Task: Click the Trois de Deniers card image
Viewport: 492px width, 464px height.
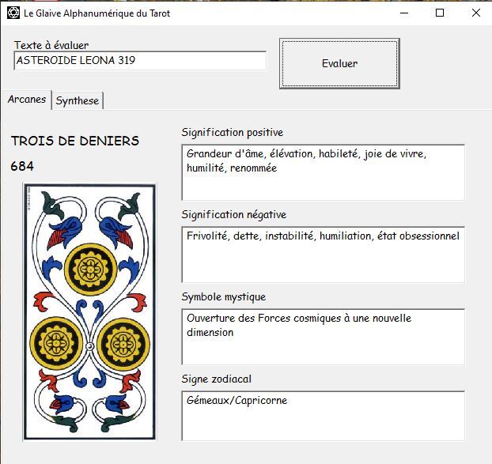Action: point(89,311)
